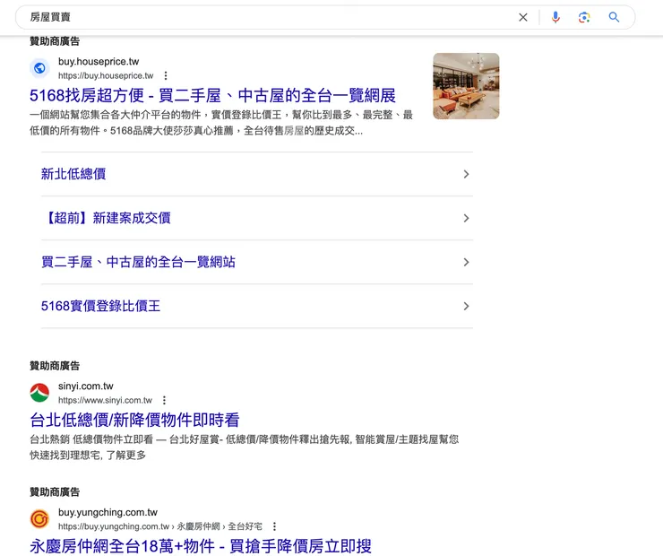Clear the search box with the X icon
Image resolution: width=663 pixels, height=556 pixels.
pyautogui.click(x=523, y=17)
